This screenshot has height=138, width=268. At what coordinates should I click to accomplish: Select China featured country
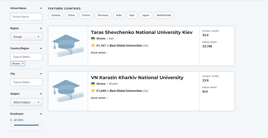click(x=71, y=15)
